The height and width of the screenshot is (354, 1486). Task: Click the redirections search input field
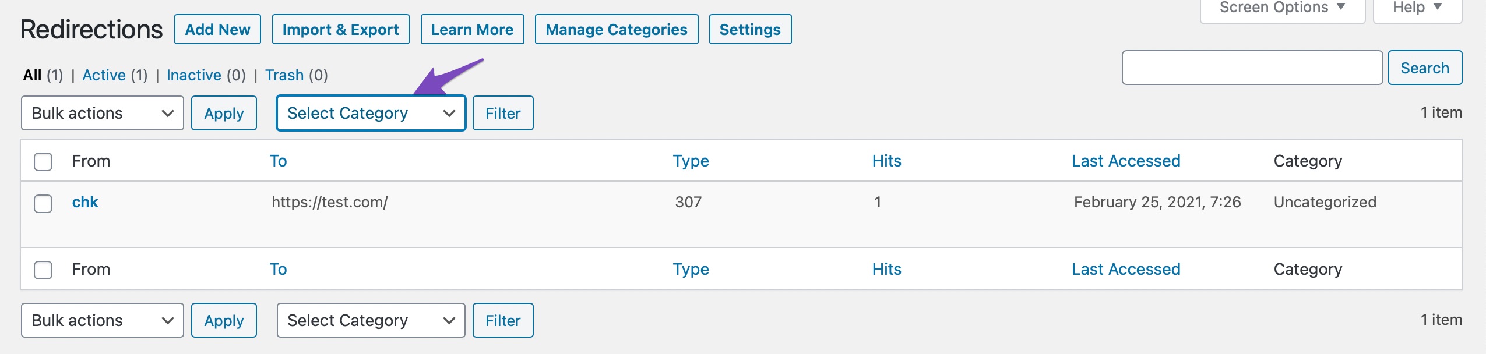click(x=1252, y=68)
